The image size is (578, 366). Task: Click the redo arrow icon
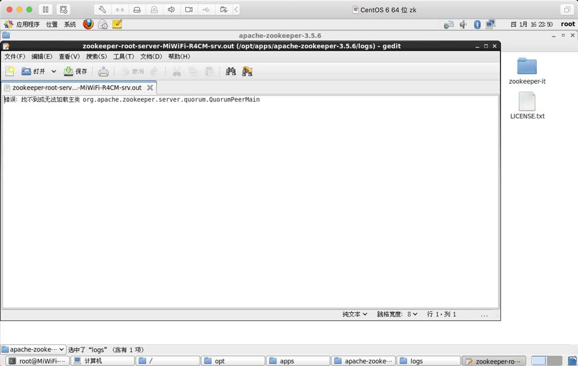tap(155, 71)
